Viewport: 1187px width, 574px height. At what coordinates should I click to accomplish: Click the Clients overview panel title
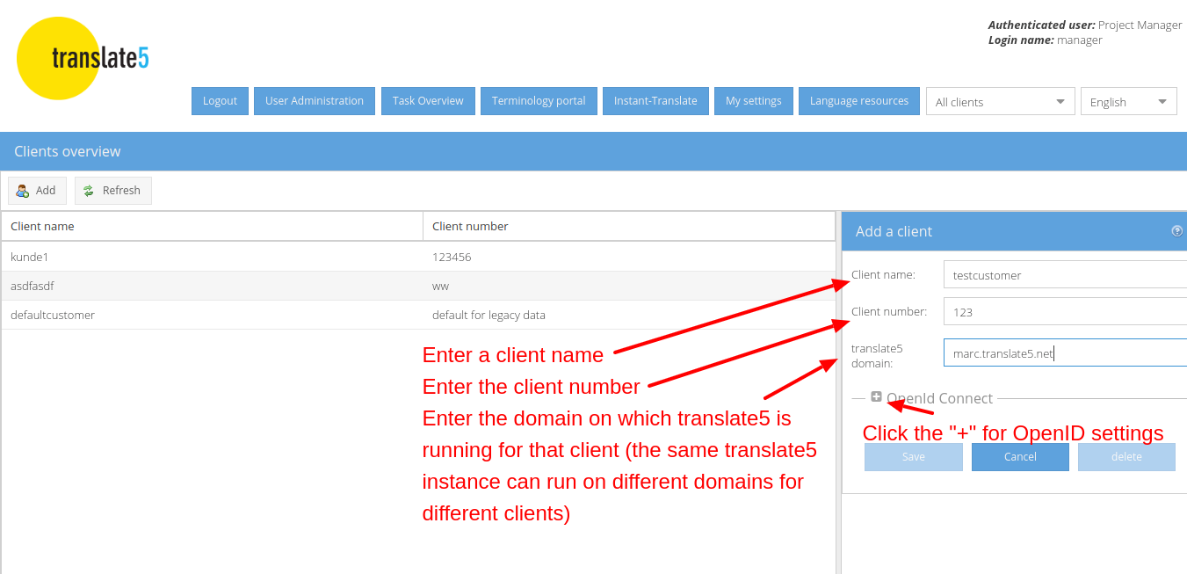[x=68, y=151]
